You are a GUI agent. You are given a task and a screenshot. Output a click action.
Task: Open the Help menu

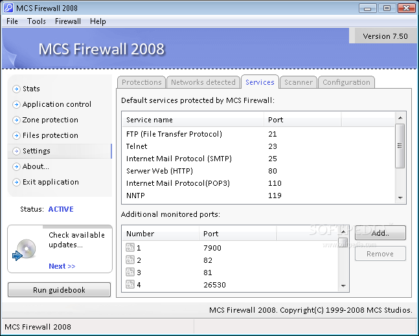click(98, 21)
